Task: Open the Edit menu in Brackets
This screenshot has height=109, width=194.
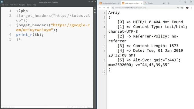Action: [x=7, y=5]
